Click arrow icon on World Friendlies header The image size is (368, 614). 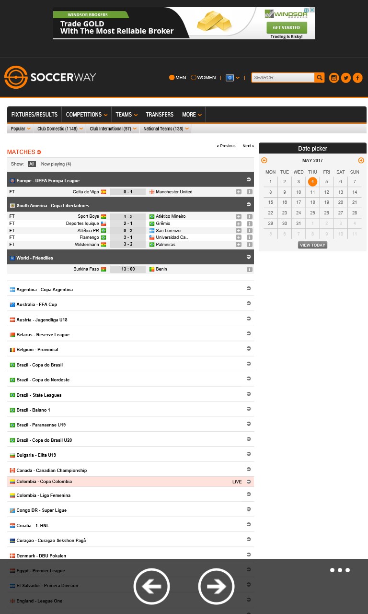tap(249, 257)
